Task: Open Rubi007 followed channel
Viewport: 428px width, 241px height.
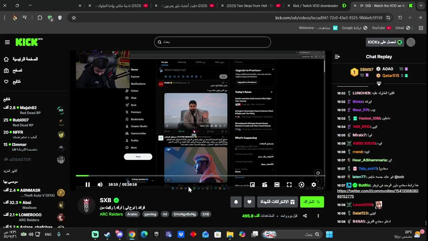Action: (x=34, y=123)
